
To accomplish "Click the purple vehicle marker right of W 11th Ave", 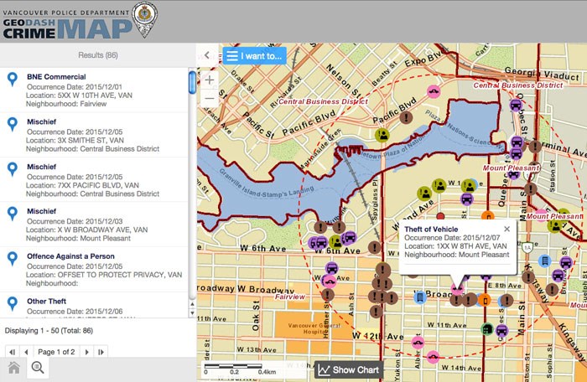I will click(501, 331).
